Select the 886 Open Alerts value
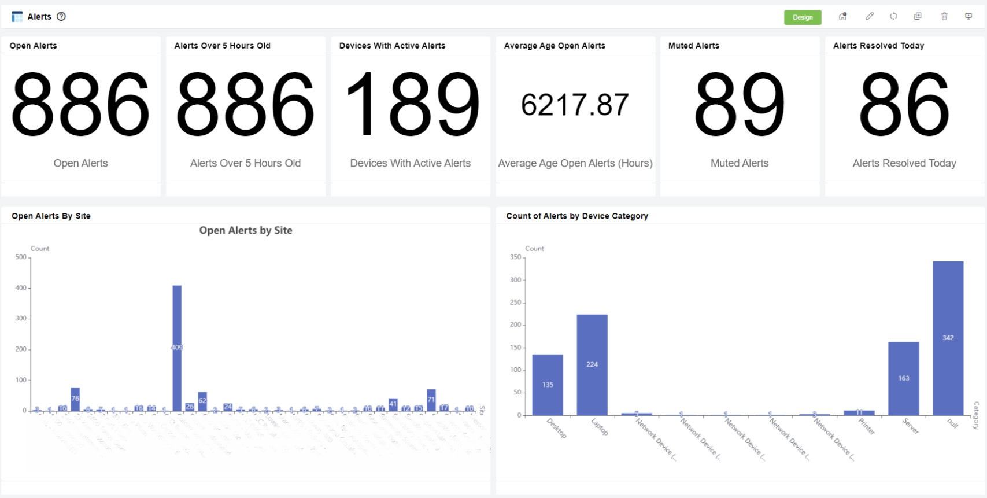Viewport: 987px width, 498px height. pos(80,105)
